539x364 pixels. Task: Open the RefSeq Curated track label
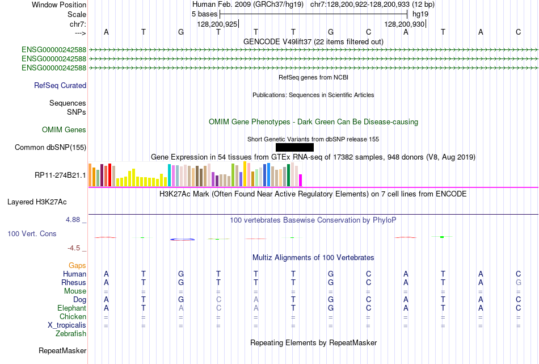60,85
